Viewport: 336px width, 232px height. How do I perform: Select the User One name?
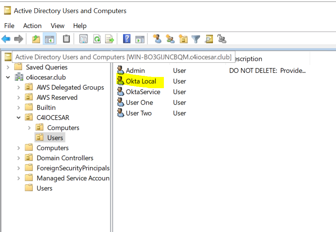click(x=139, y=102)
